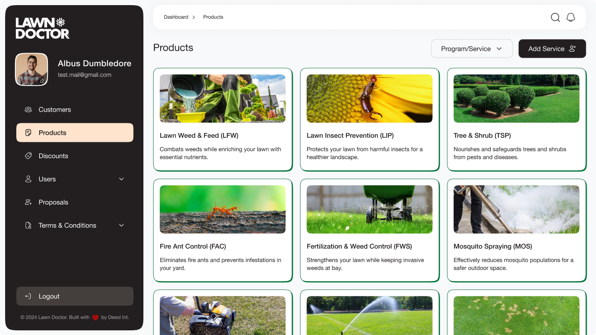Open the Tree & Shrub image
Viewport: 596px width, 335px height.
point(517,99)
